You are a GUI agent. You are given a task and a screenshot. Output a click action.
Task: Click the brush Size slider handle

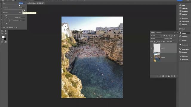click(x=19, y=6)
